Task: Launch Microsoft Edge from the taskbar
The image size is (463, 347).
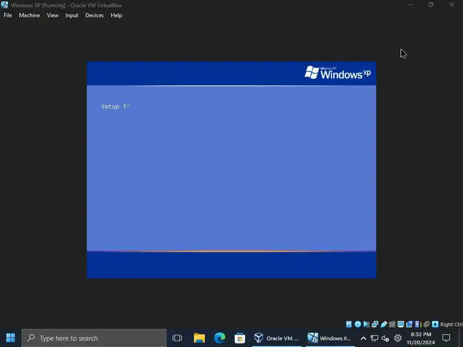Action: (x=220, y=338)
